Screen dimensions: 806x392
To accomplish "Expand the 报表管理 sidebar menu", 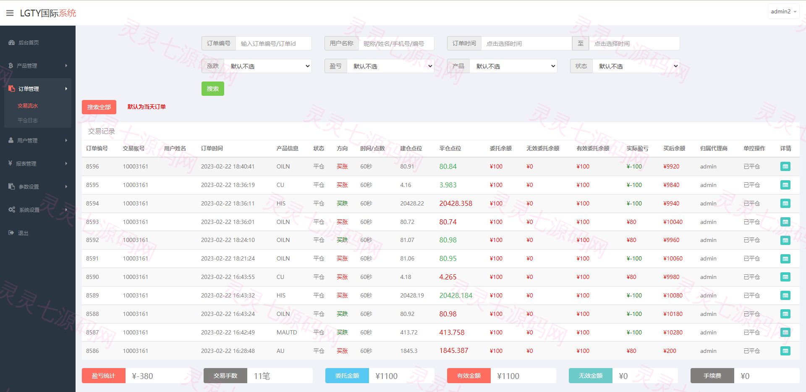I will click(x=38, y=163).
